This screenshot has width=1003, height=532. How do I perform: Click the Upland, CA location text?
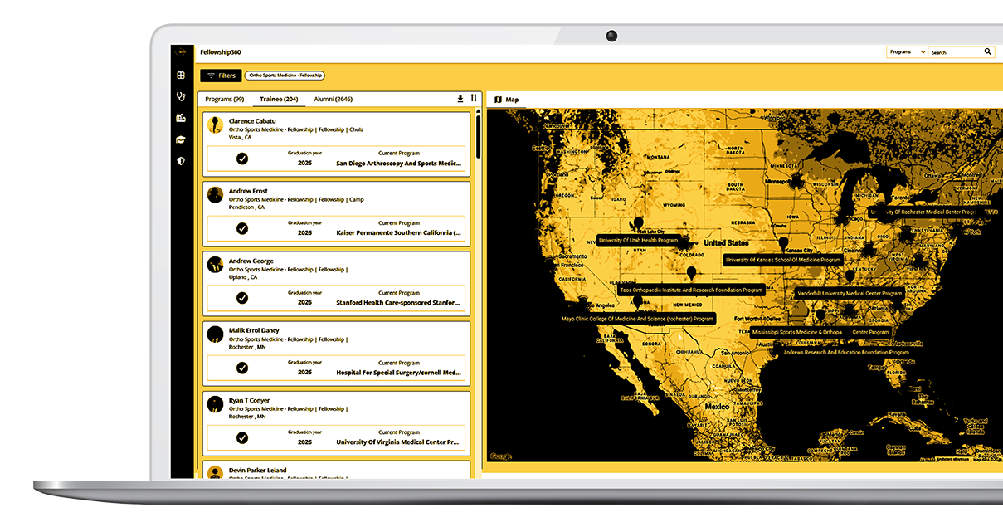[245, 277]
